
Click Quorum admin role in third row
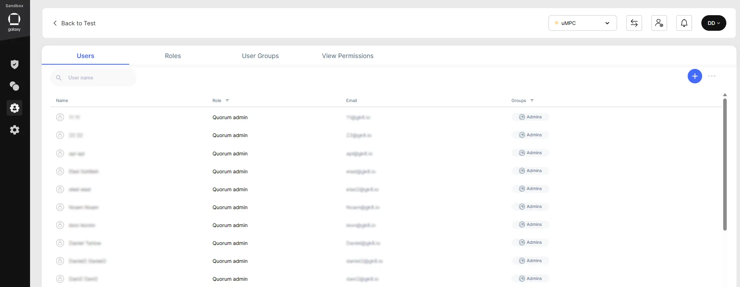[x=230, y=153]
